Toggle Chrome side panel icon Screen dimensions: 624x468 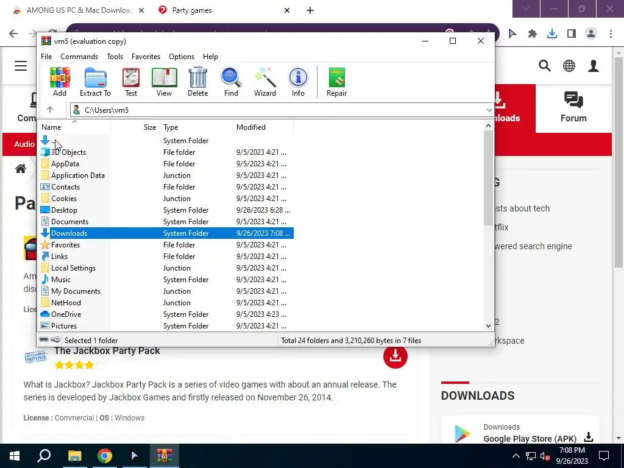pos(572,34)
